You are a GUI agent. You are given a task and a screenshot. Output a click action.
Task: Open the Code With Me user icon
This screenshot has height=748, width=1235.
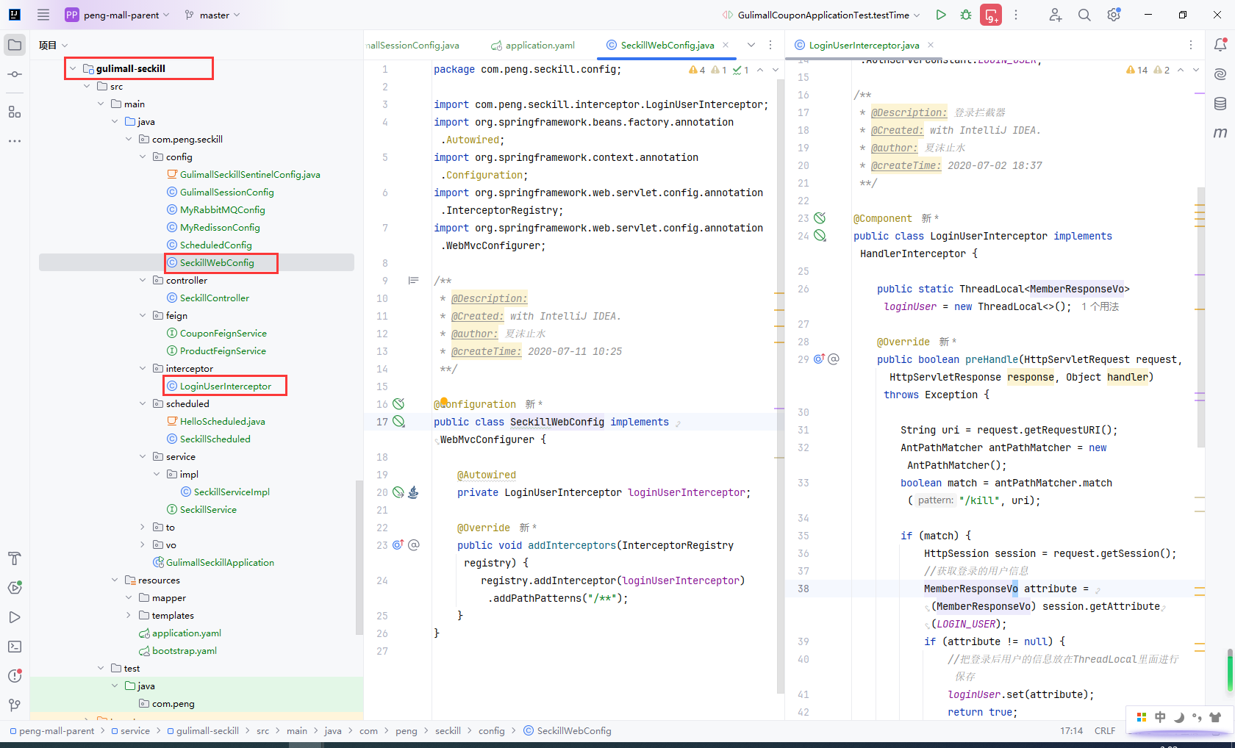[x=1055, y=15]
